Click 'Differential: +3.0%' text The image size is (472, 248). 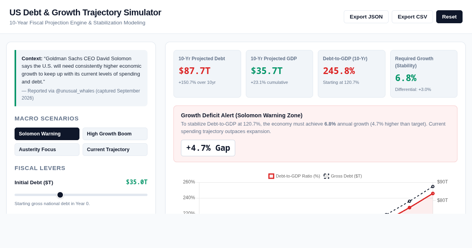pyautogui.click(x=413, y=89)
